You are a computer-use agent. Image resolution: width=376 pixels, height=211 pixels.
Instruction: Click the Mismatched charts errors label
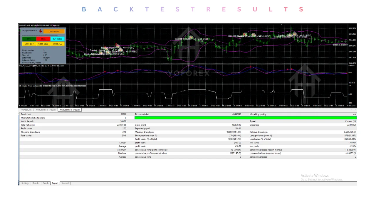[33, 118]
